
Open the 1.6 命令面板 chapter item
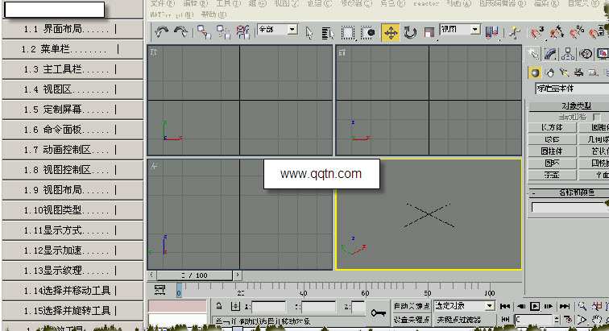click(x=72, y=130)
